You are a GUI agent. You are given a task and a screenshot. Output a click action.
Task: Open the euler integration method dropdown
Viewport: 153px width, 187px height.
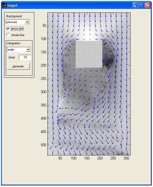pyautogui.click(x=19, y=50)
